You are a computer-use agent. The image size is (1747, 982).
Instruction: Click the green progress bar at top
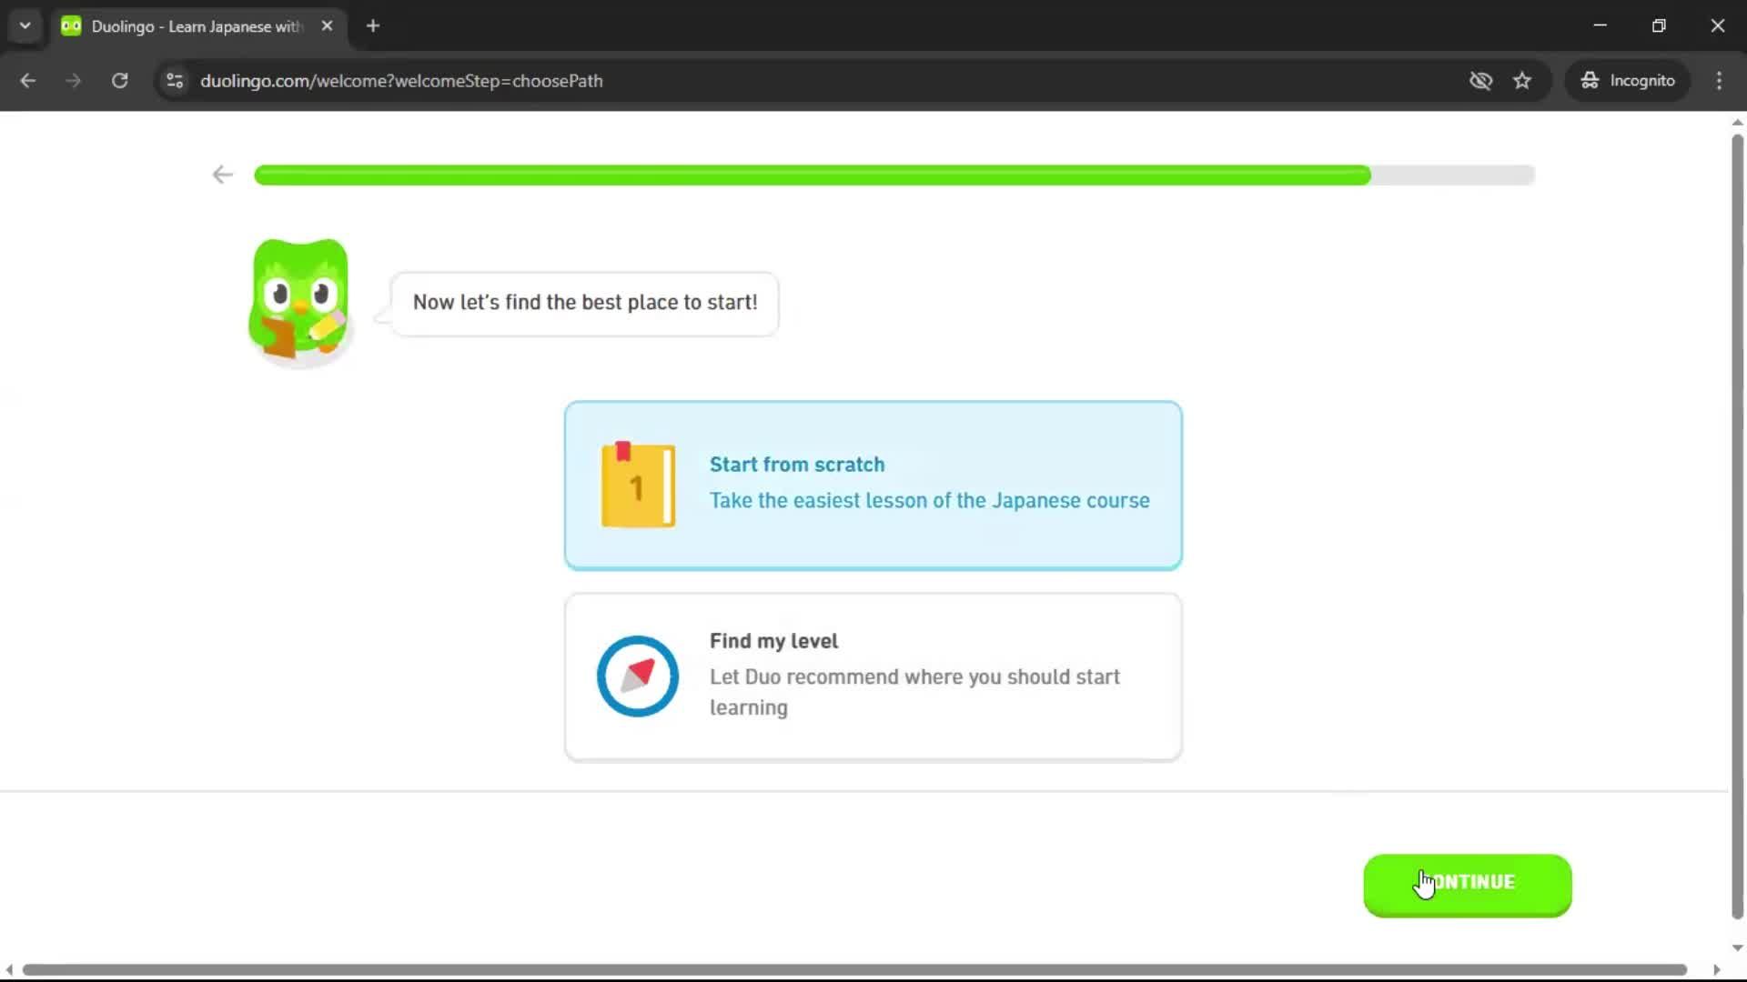point(812,175)
